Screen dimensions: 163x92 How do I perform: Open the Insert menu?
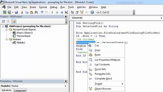tap(33, 7)
